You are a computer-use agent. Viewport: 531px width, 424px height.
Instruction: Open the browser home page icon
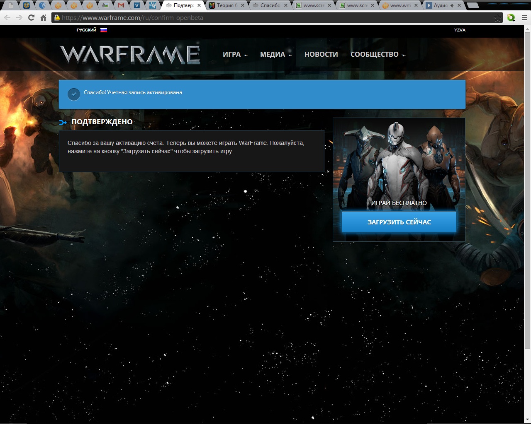[x=43, y=18]
